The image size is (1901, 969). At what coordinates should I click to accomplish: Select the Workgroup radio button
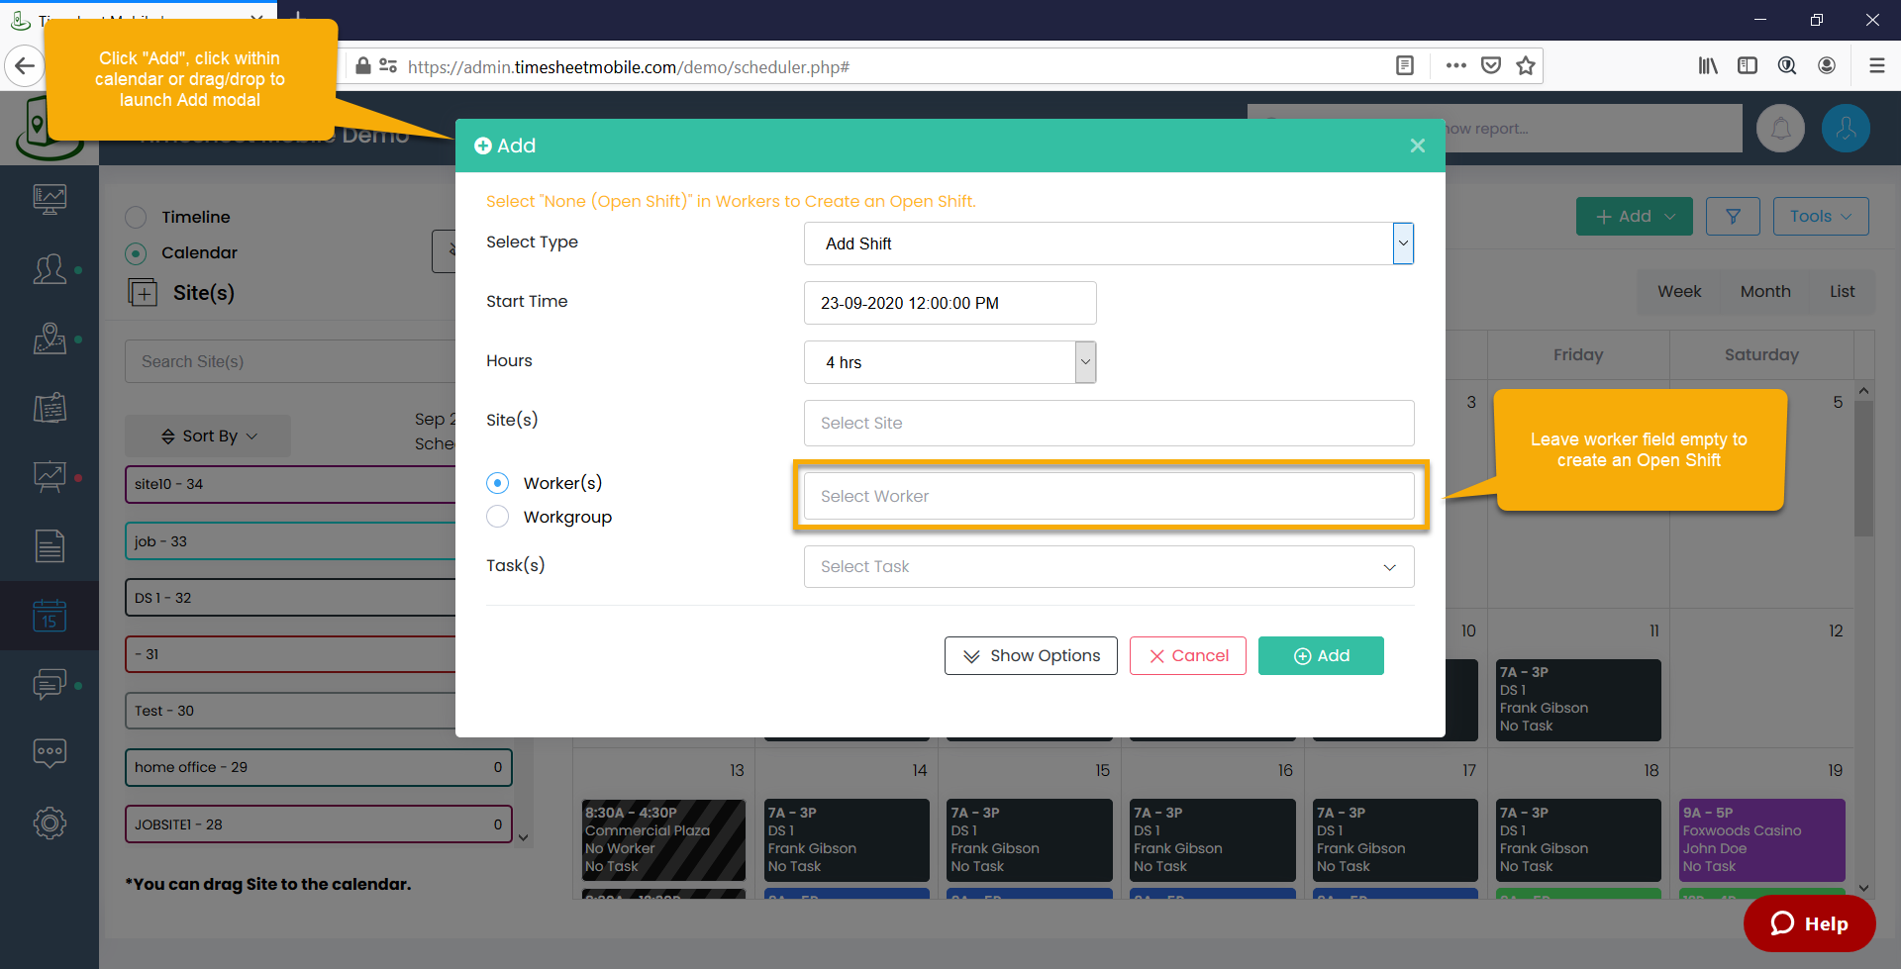[x=498, y=517]
